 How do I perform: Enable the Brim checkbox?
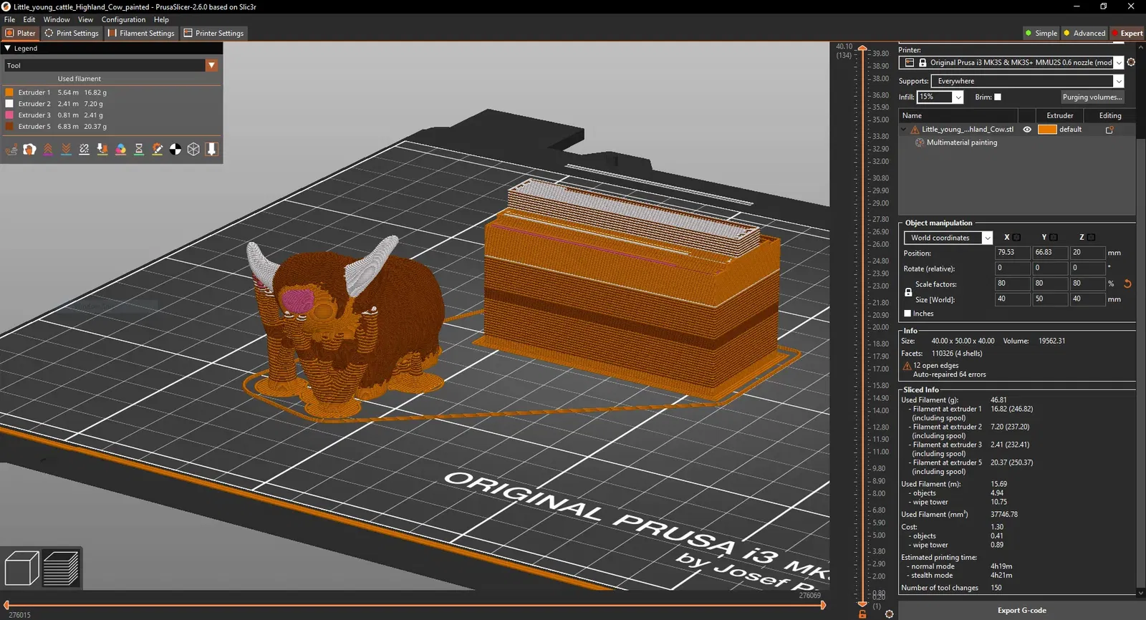(998, 97)
